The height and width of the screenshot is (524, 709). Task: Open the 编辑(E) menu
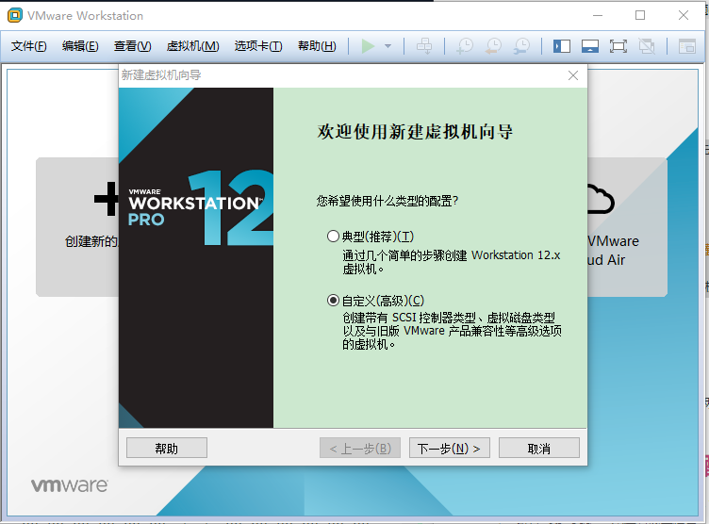(80, 46)
